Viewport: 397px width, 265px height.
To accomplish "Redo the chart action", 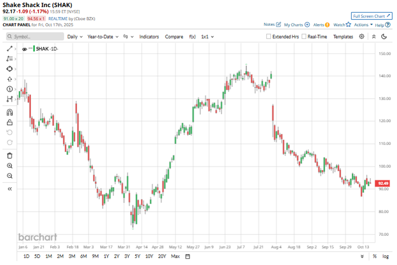I will pyautogui.click(x=10, y=142).
